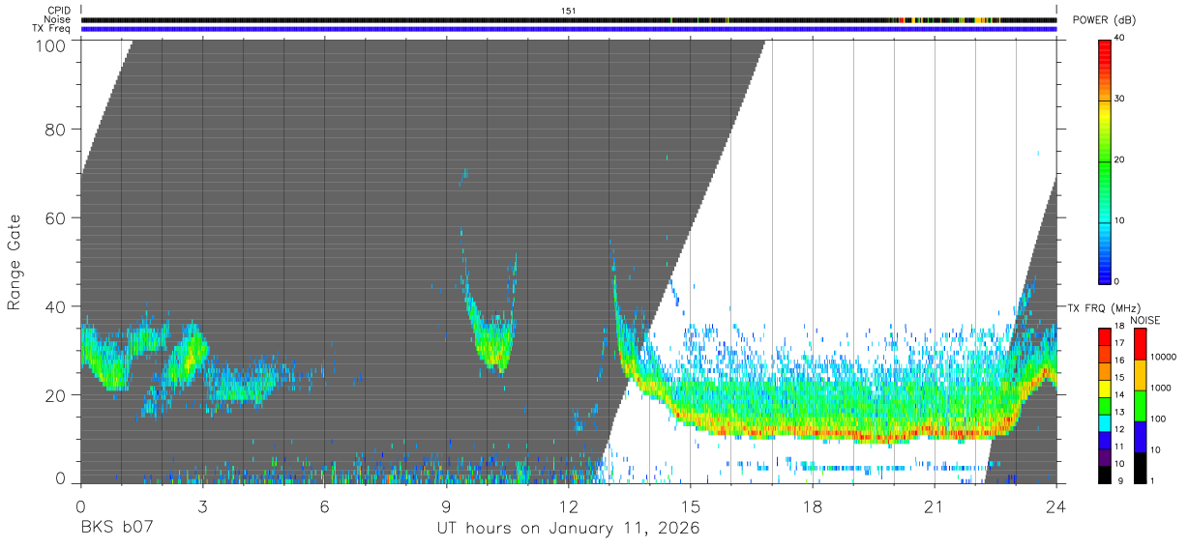Select the TX Freq row label
The height and width of the screenshot is (548, 1188).
point(52,29)
